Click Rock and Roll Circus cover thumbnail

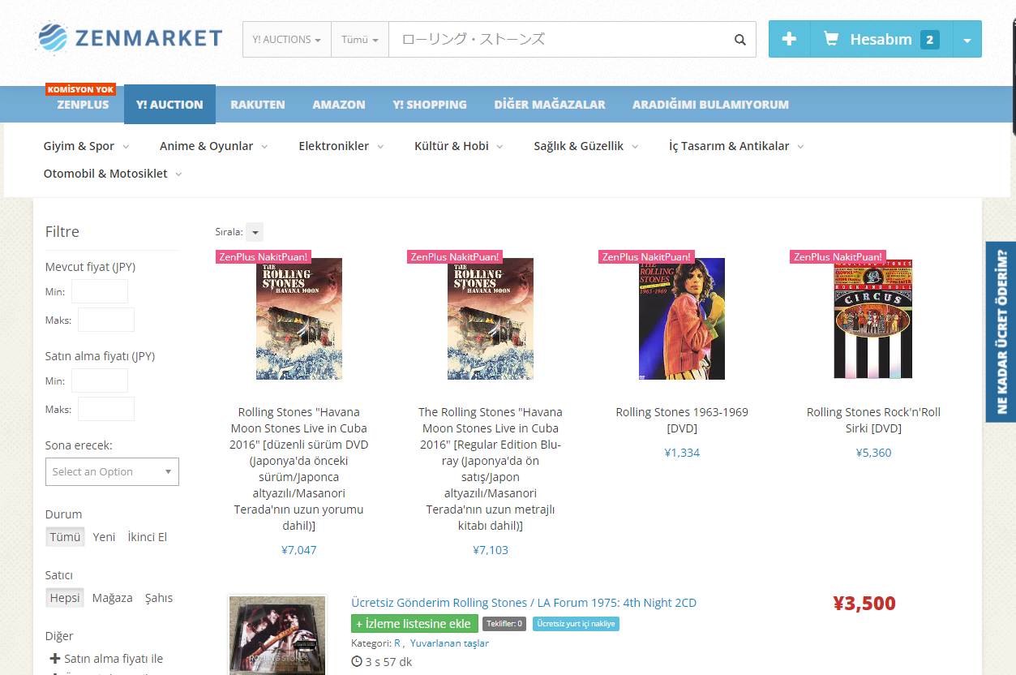point(873,319)
